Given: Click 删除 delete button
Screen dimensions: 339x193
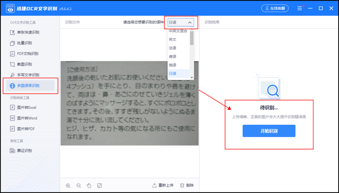Looking at the screenshot, I should click(x=187, y=185).
